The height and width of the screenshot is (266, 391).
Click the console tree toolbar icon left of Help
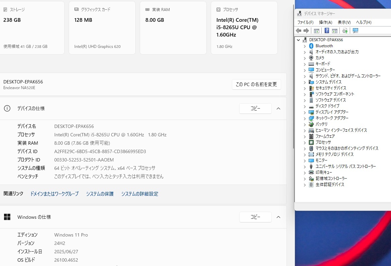tap(316, 31)
